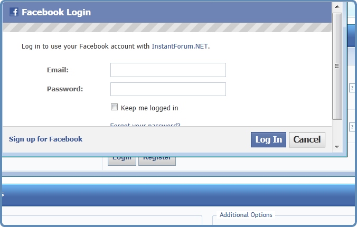Image resolution: width=357 pixels, height=227 pixels.
Task: Focus the Password input field
Action: [168, 89]
